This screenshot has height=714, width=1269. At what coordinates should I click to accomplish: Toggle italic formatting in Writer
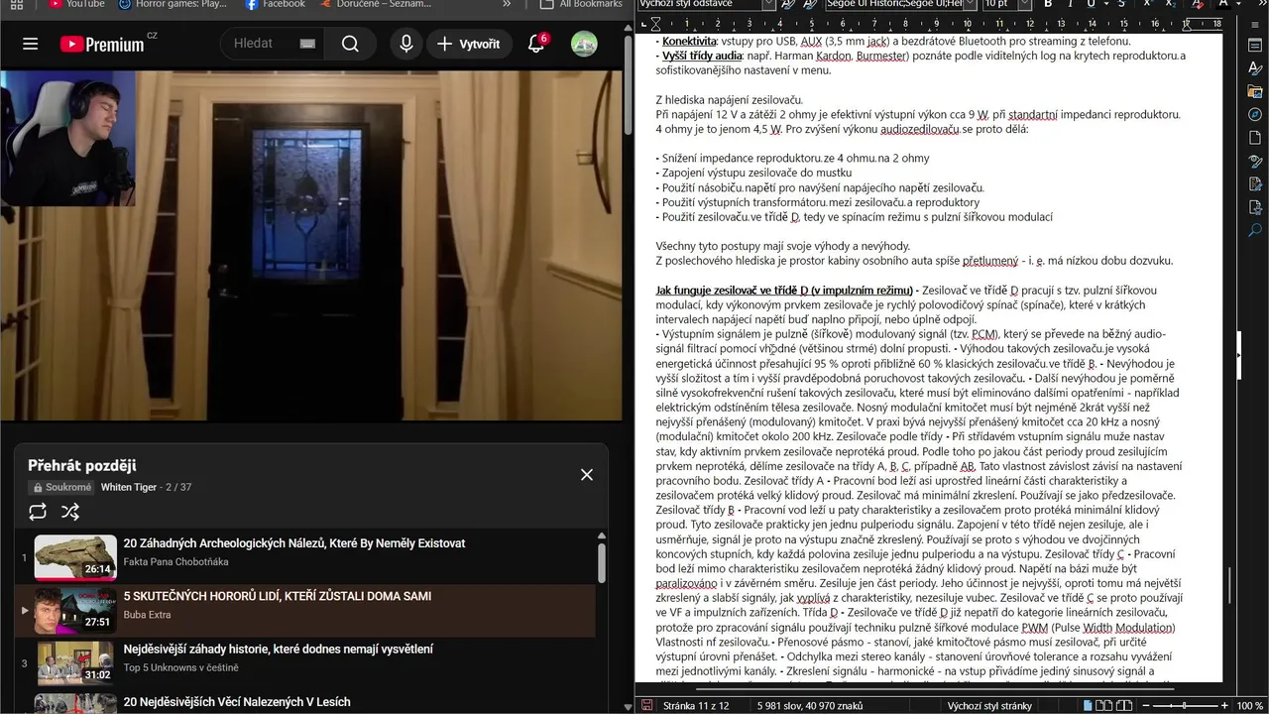1071,4
